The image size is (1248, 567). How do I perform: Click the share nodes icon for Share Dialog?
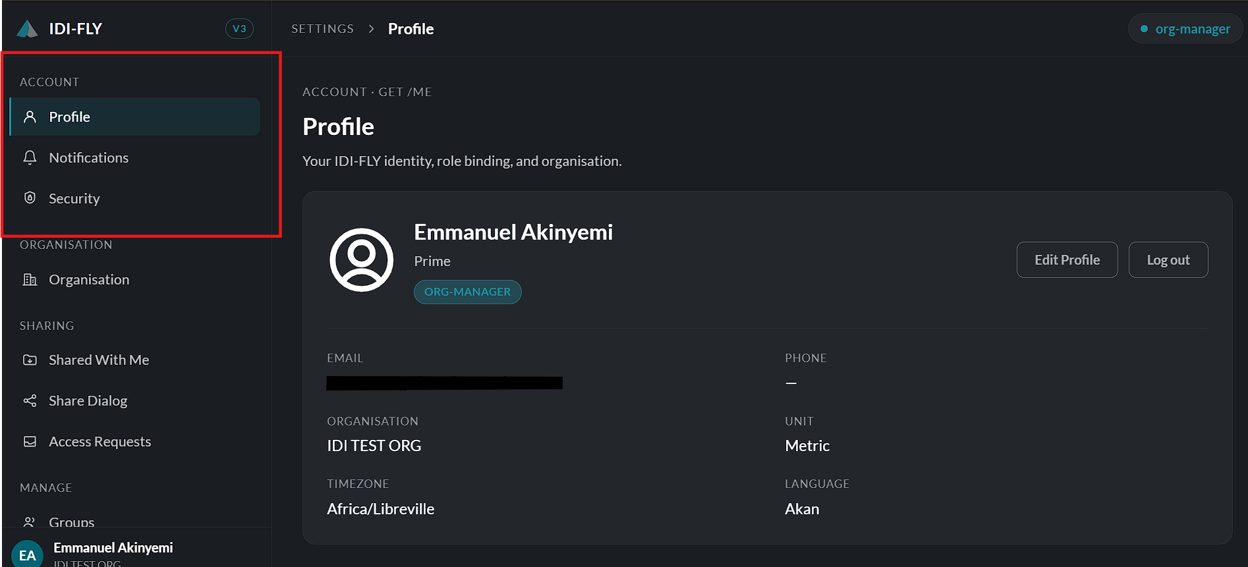[30, 400]
